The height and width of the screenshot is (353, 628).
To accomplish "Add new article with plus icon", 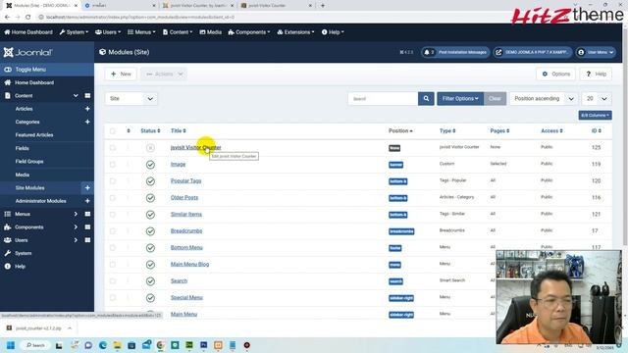I will coord(87,109).
